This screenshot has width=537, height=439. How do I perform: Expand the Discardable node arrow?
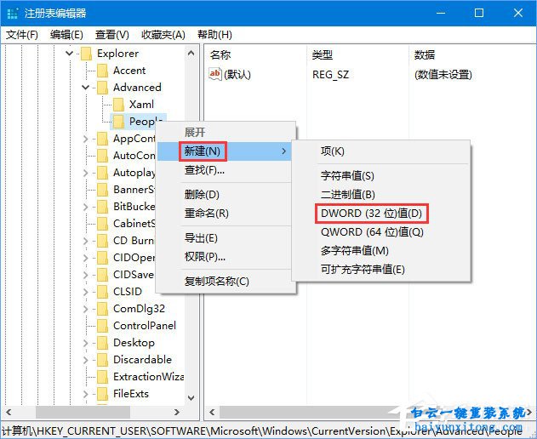tap(86, 360)
